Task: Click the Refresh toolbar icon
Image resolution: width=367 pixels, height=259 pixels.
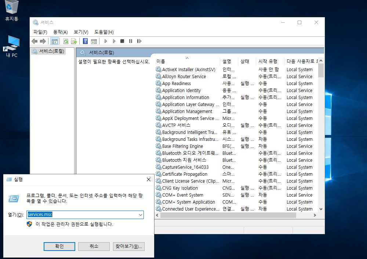Action: [66, 41]
